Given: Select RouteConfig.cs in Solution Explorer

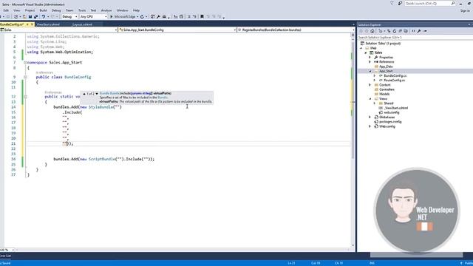Looking at the screenshot, I should pos(394,81).
